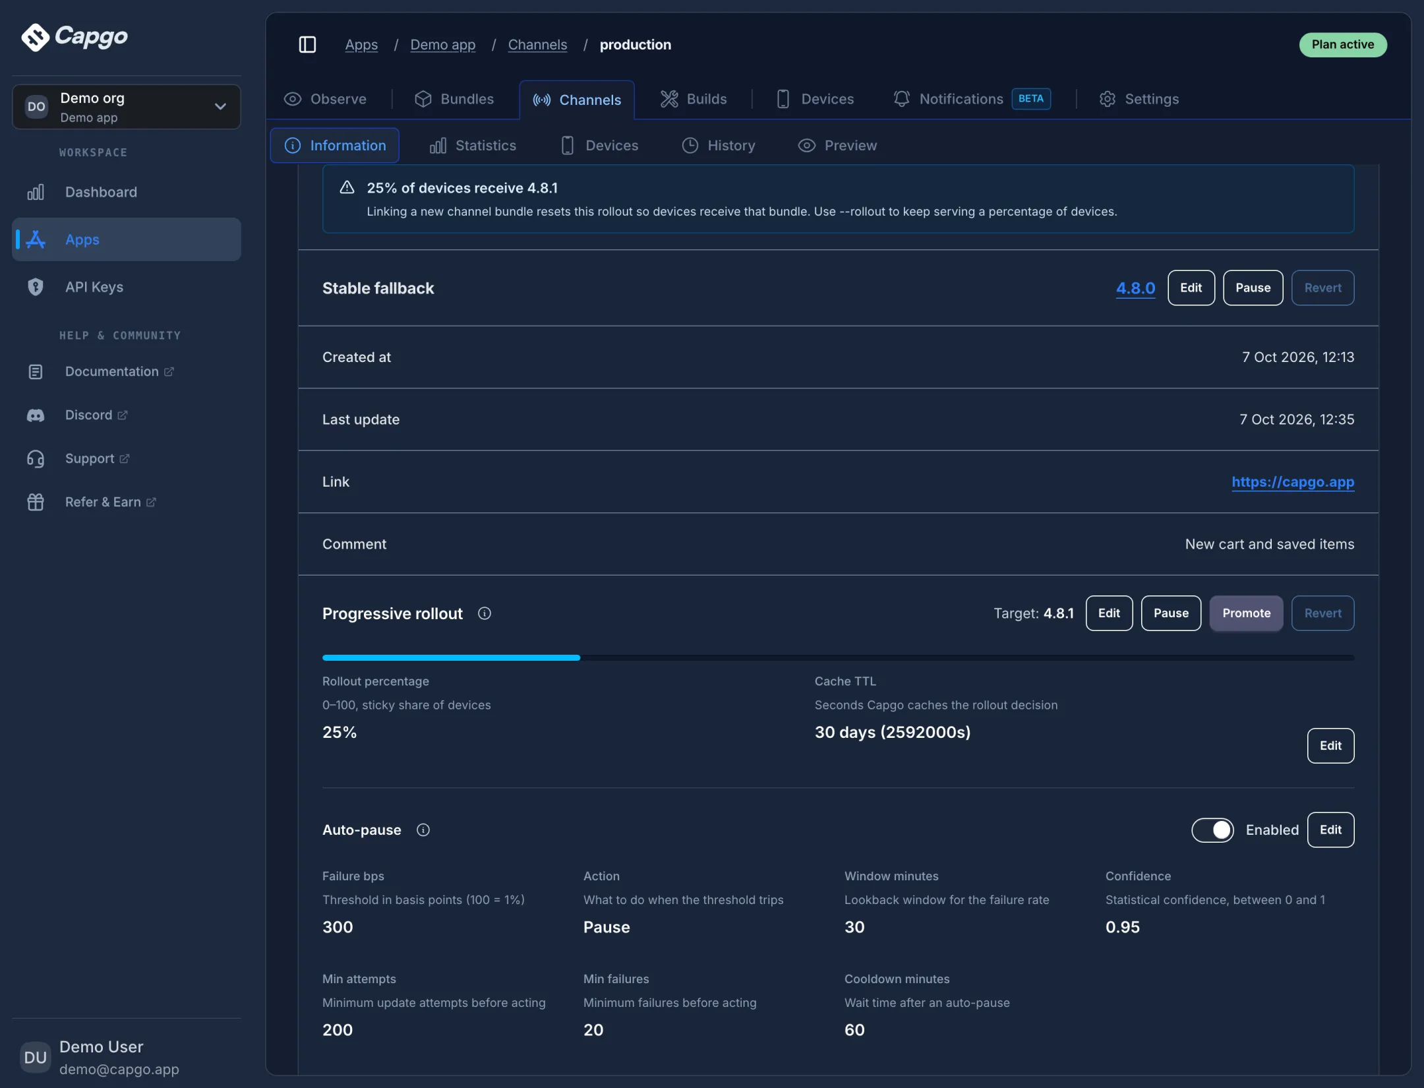
Task: Open the Notifications BETA tab
Action: (972, 99)
